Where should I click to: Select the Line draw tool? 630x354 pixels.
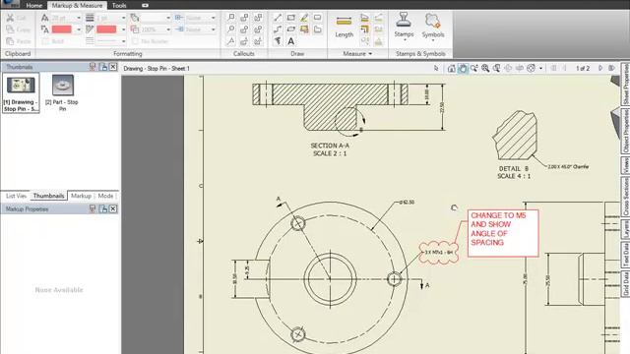pos(278,18)
